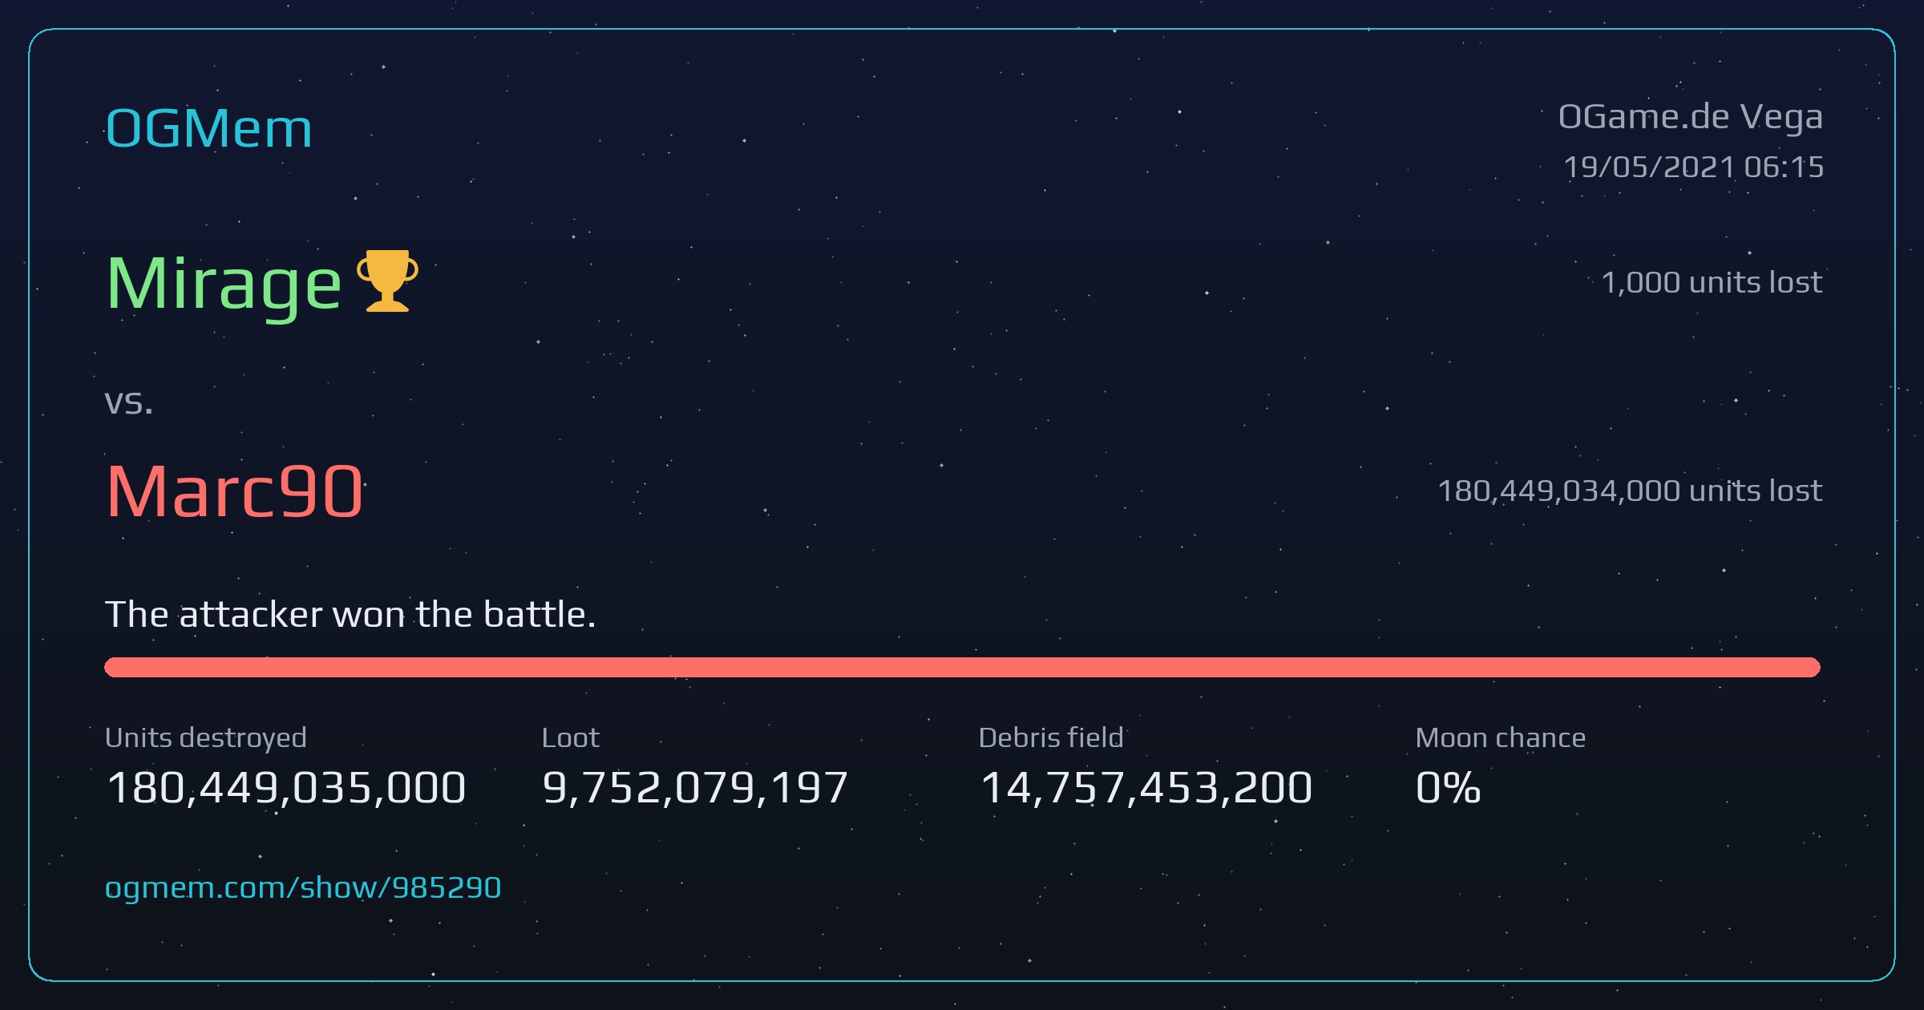Click the Loot label
The image size is (1924, 1010).
571,737
